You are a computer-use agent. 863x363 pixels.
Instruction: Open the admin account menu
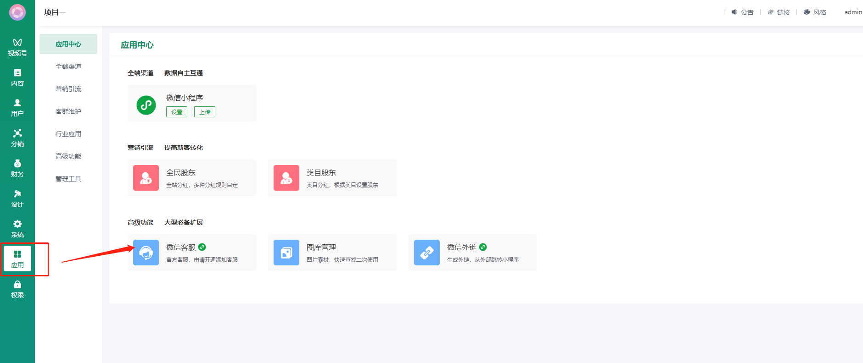coord(853,12)
